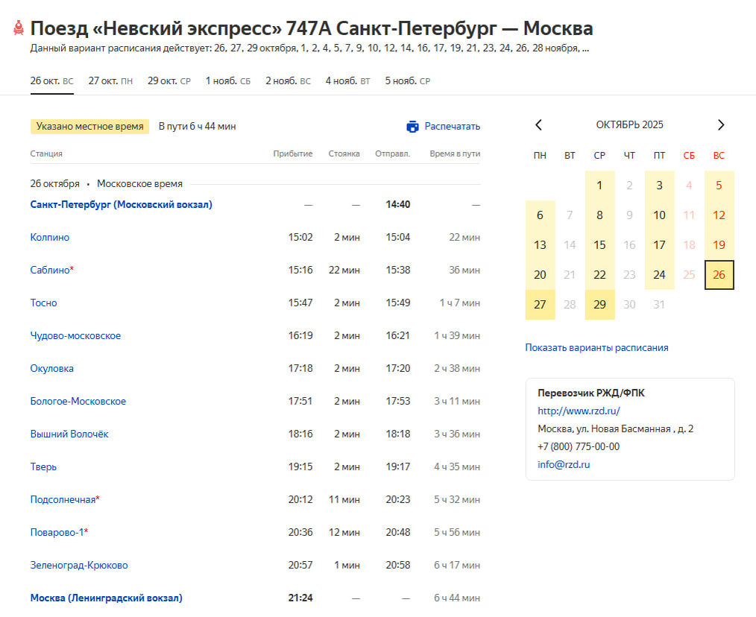
Task: Click departure time 14:40
Action: [398, 204]
